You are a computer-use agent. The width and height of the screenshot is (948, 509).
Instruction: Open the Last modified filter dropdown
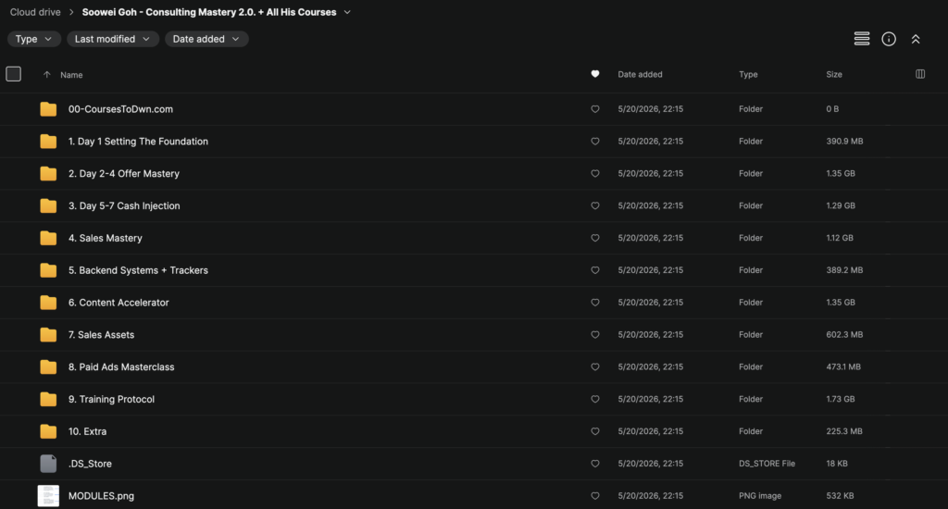click(x=112, y=39)
